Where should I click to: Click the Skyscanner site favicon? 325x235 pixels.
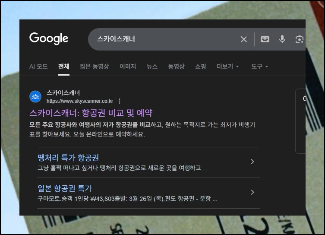point(35,96)
